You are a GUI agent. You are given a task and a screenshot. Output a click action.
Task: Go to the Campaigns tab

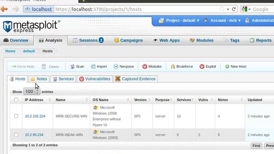click(128, 40)
